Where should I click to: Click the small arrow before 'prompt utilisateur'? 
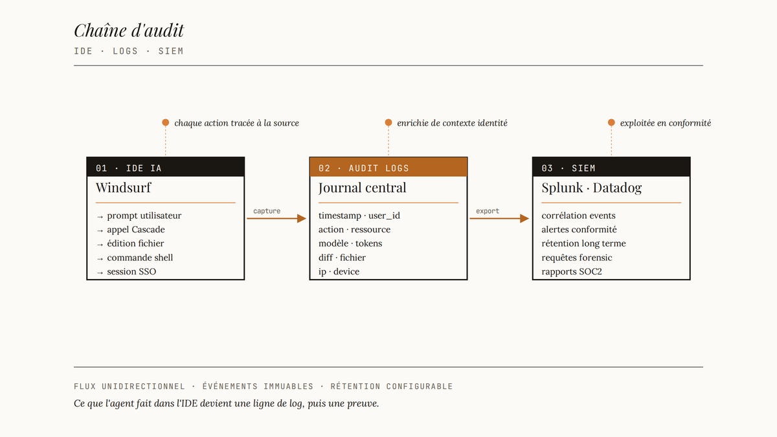pos(100,216)
